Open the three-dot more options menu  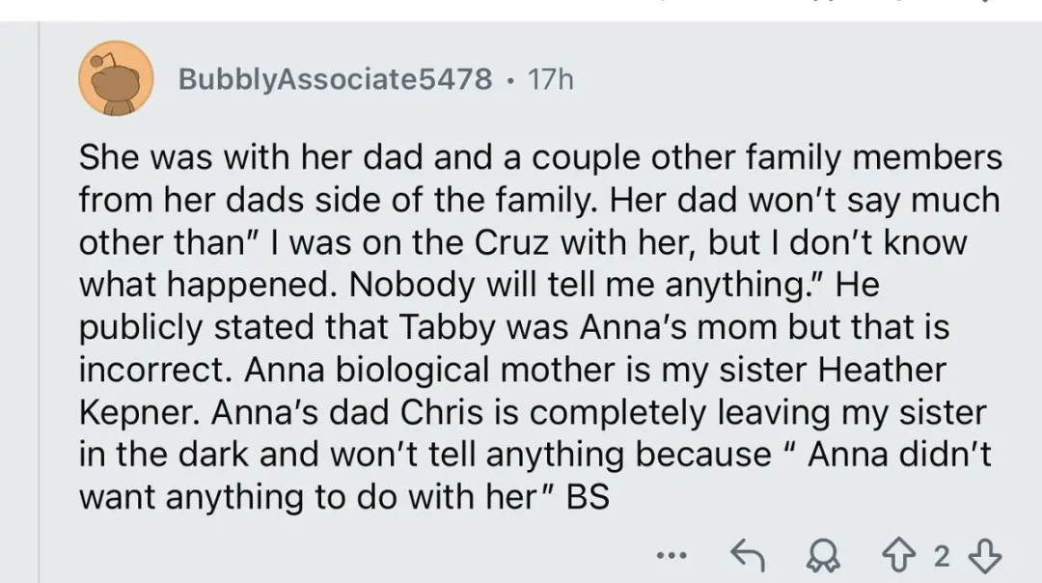[670, 555]
